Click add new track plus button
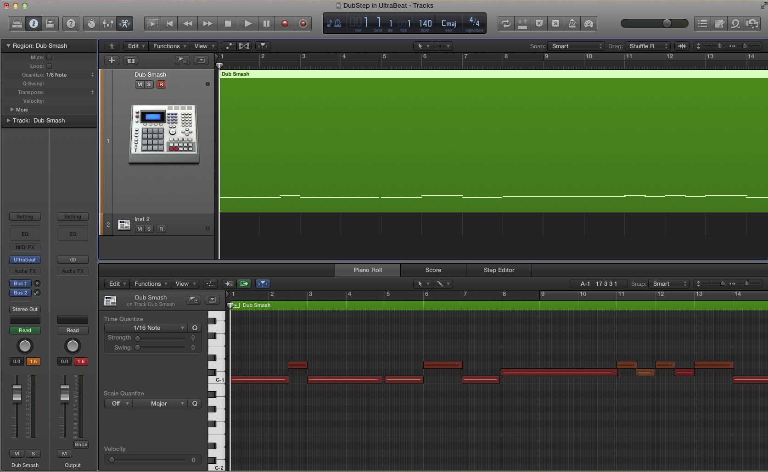768x472 pixels. [x=112, y=61]
